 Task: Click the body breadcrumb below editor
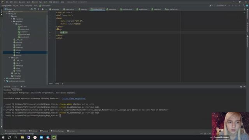(57, 84)
